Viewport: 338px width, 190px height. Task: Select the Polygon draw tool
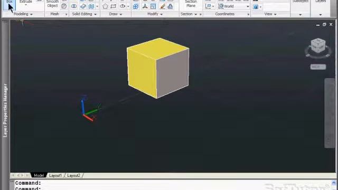(105, 6)
